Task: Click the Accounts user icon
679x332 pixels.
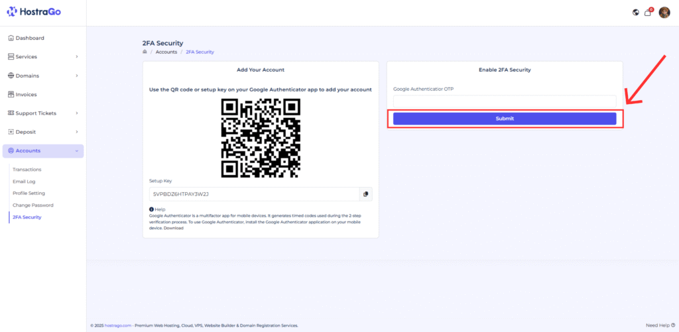Action: tap(11, 150)
